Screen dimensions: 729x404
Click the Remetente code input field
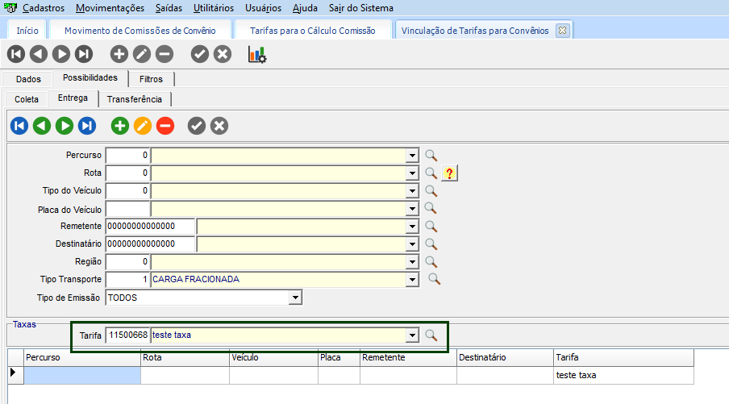coord(151,227)
